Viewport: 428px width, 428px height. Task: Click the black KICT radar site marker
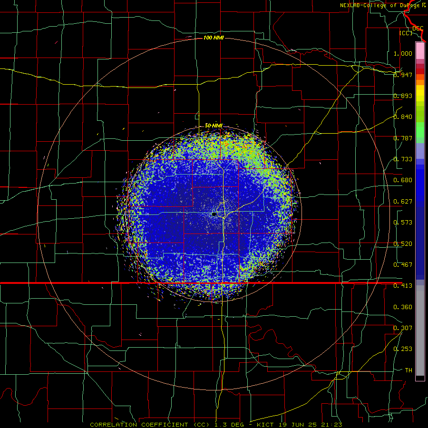214,214
